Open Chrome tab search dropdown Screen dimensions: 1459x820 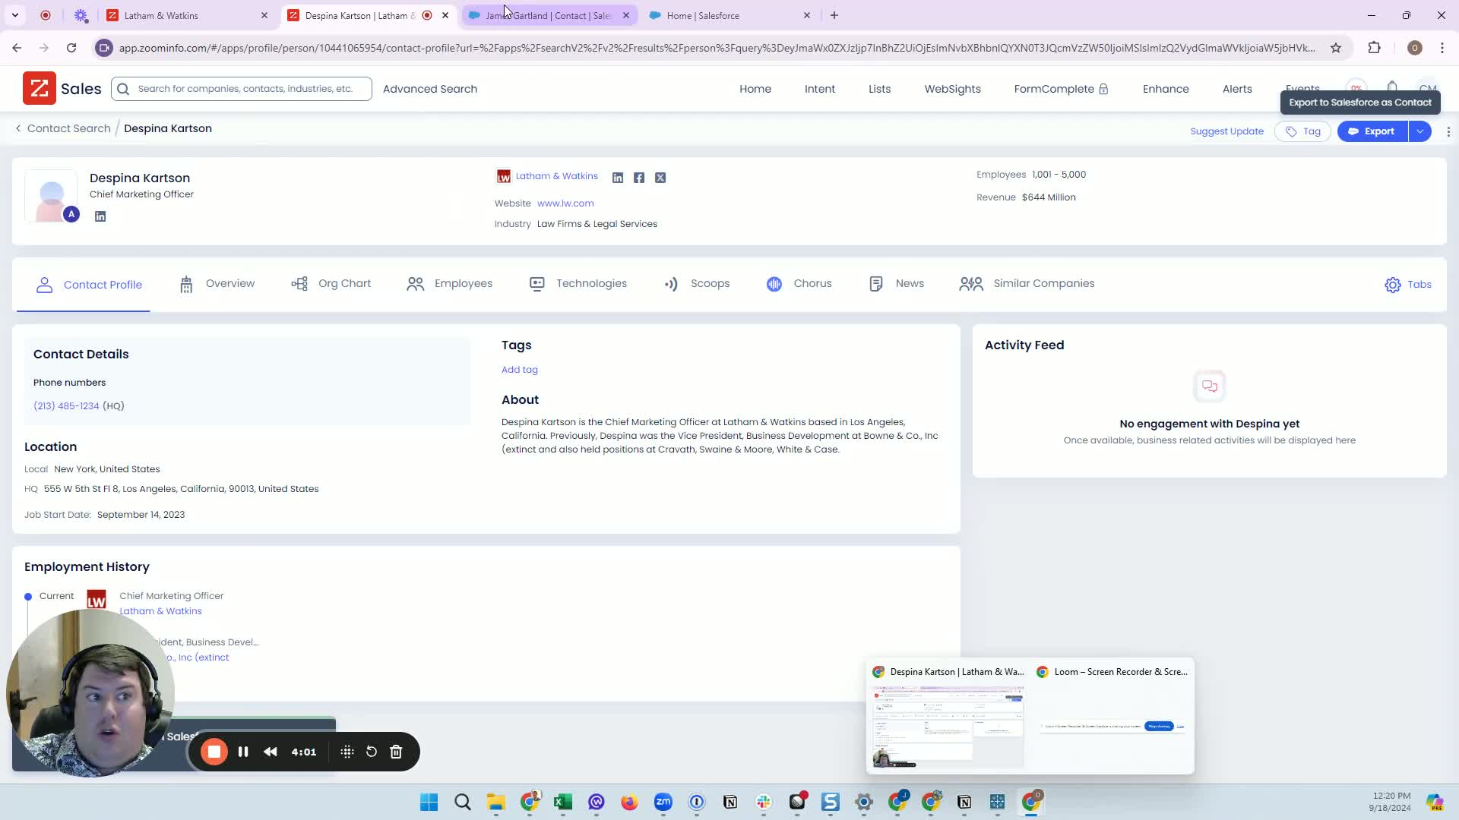coord(14,15)
